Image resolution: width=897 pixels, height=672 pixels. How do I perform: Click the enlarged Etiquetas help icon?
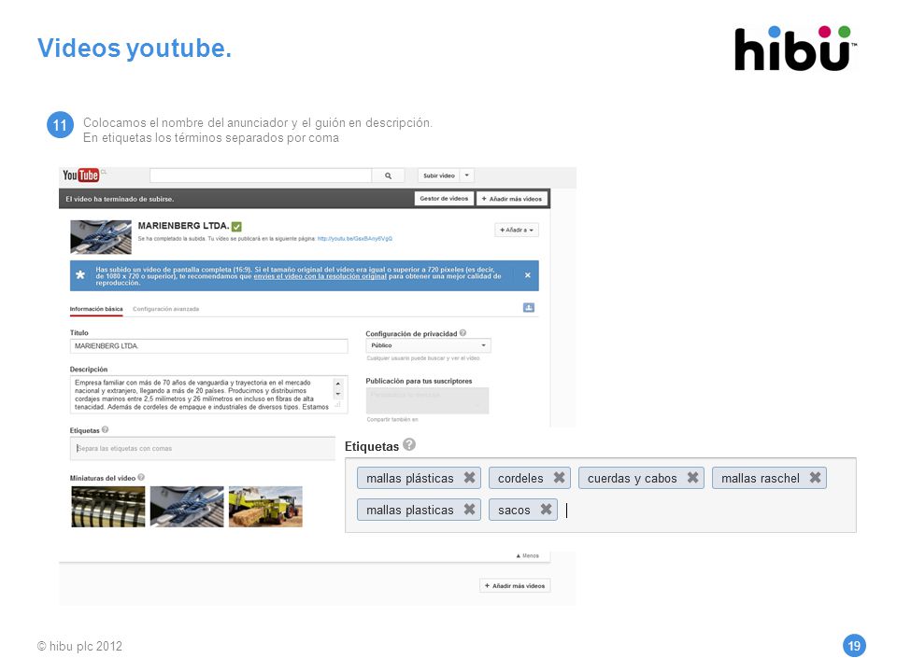(409, 444)
